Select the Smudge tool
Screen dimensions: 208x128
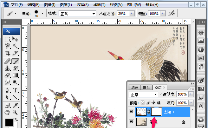point(7,82)
